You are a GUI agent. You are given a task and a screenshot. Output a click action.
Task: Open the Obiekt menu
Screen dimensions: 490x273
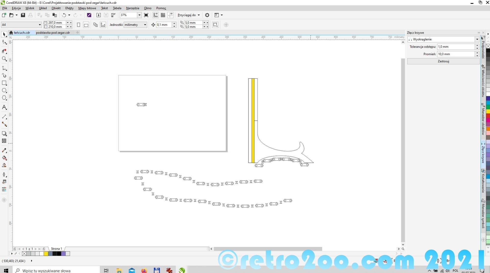[x=56, y=8]
